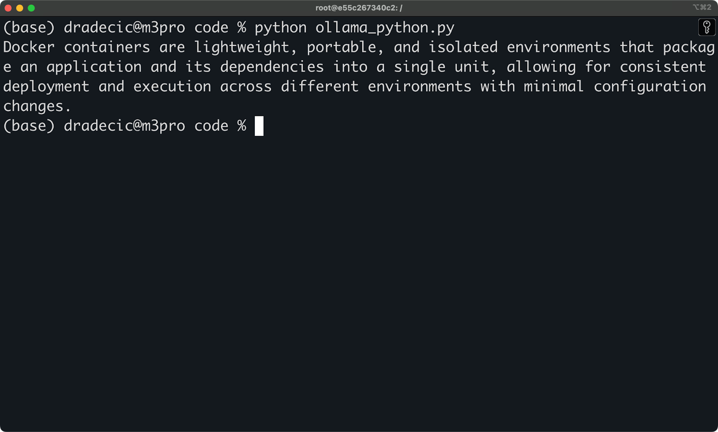Click the yellow minimize traffic light
Screen dimensions: 718x432
[x=19, y=7]
